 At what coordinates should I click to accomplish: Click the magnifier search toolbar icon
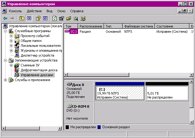[x=76, y=19]
